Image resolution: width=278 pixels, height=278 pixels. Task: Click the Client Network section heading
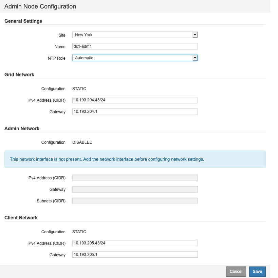(21, 218)
